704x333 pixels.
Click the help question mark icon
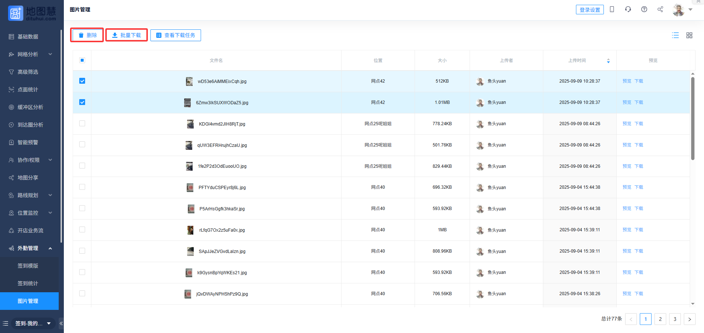click(644, 10)
